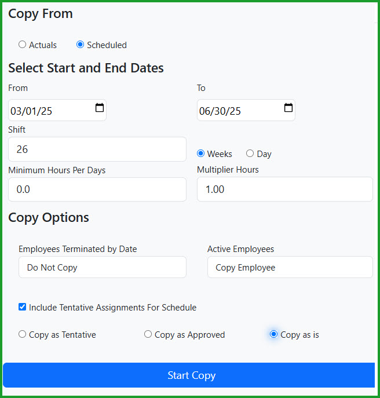The width and height of the screenshot is (380, 398).
Task: Focus the Minimum Hours Per Days field
Action: point(97,189)
